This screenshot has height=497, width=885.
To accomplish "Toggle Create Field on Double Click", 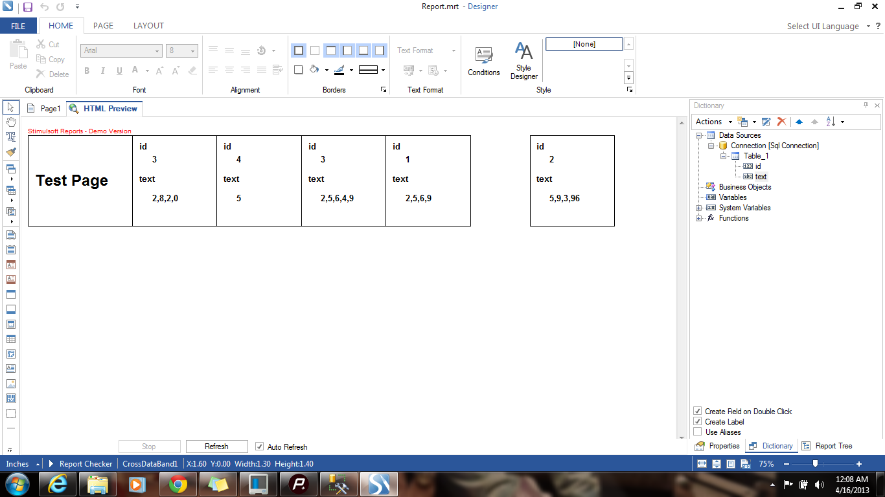I will coord(698,411).
